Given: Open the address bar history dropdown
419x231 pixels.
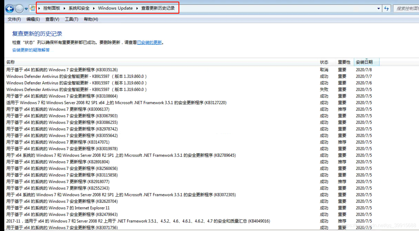Looking at the screenshot, I should coord(379,9).
